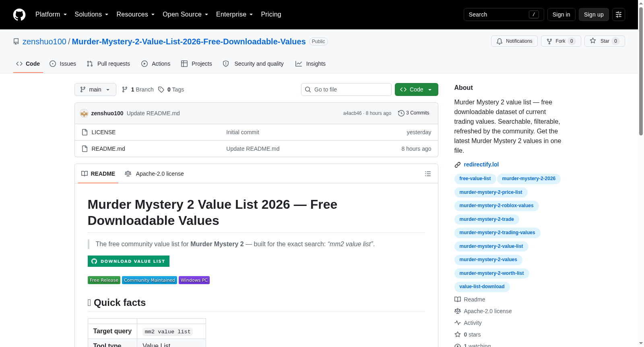This screenshot has height=347, width=644.
Task: Open the main branch selector dropdown
Action: click(x=95, y=89)
